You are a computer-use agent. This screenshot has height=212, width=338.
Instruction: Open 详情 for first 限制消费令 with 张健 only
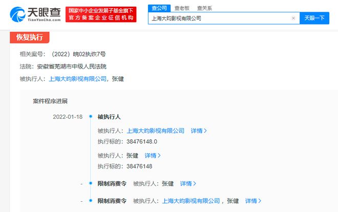point(188,183)
